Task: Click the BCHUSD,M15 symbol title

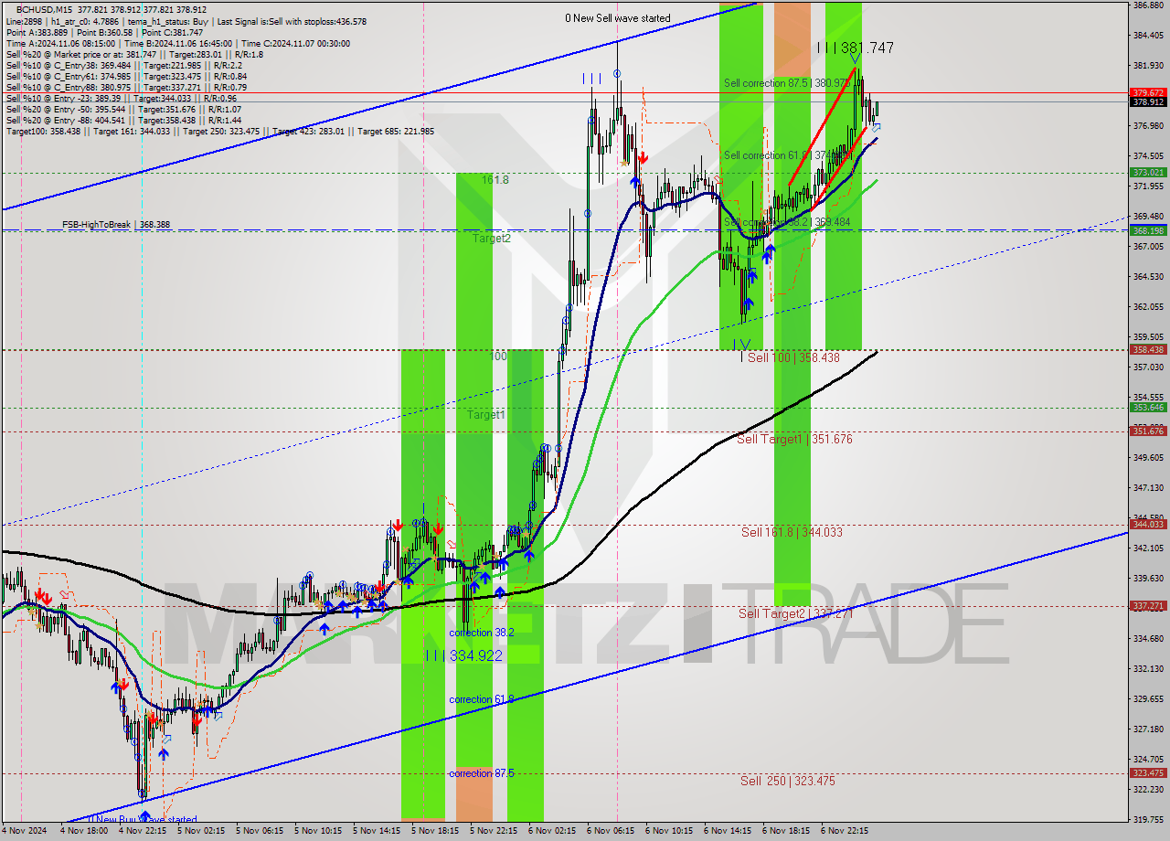Action: 46,9
